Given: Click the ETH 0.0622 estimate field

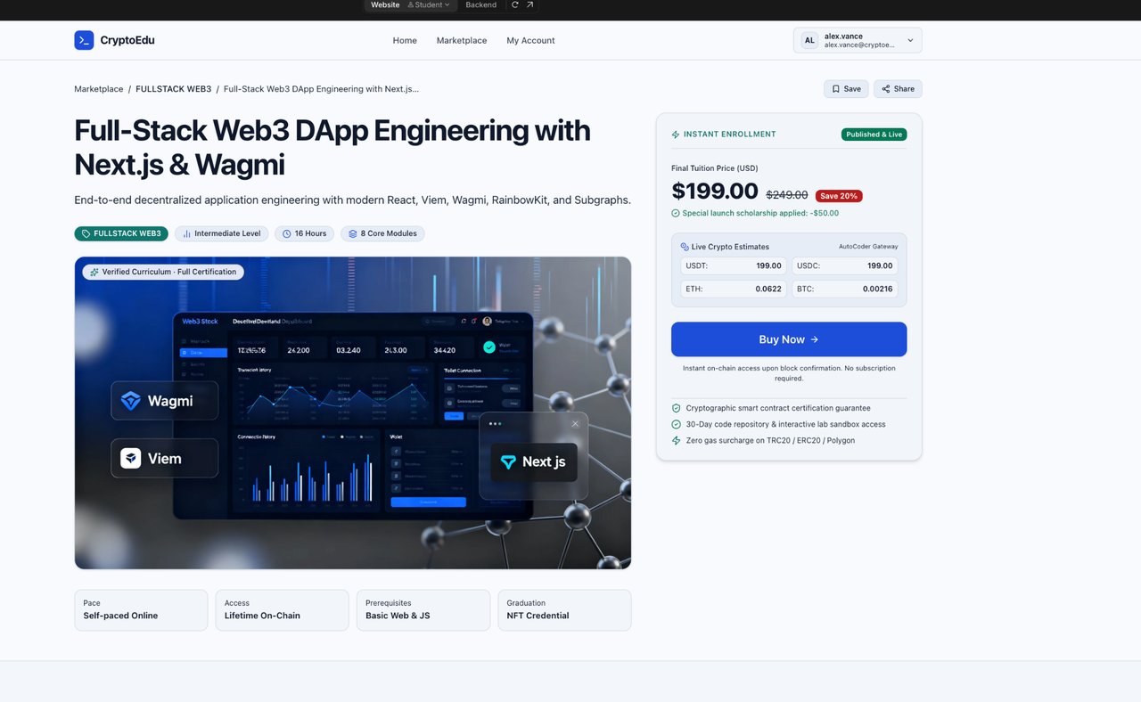Looking at the screenshot, I should click(733, 289).
